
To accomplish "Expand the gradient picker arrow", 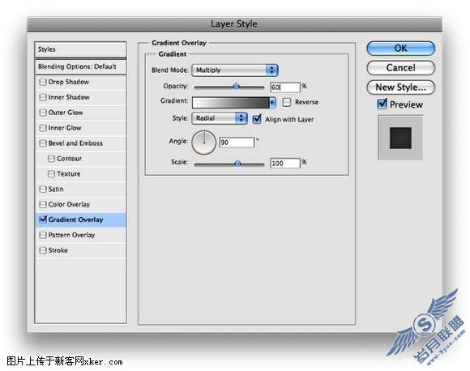I will coord(272,103).
